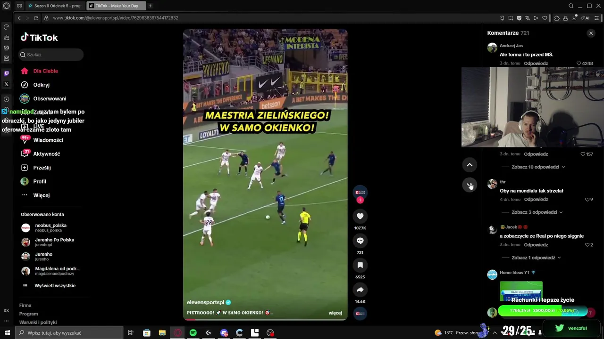604x339 pixels.
Task: Click the Szukaj search field
Action: (x=51, y=55)
